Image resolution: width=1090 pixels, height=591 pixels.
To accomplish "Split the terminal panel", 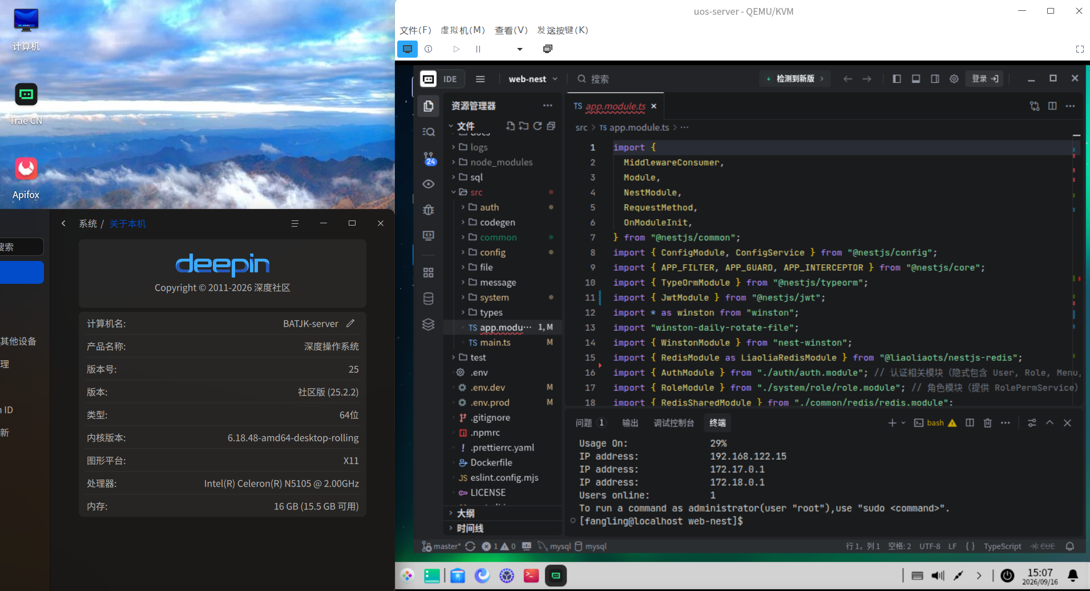I will point(970,423).
